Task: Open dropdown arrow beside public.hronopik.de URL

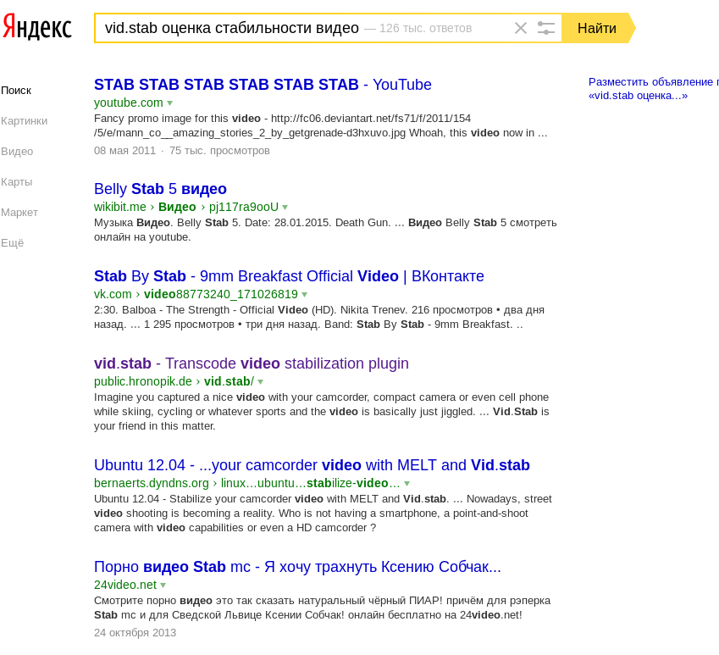Action: pyautogui.click(x=260, y=382)
